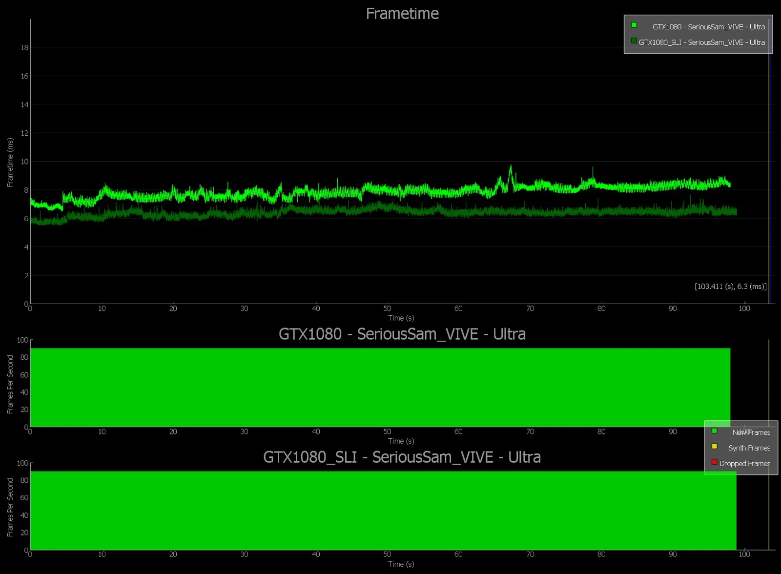Select the GTX1080 - SeriousSam_VIVE - Ultra legend entry
This screenshot has height=574, width=781.
pos(708,27)
